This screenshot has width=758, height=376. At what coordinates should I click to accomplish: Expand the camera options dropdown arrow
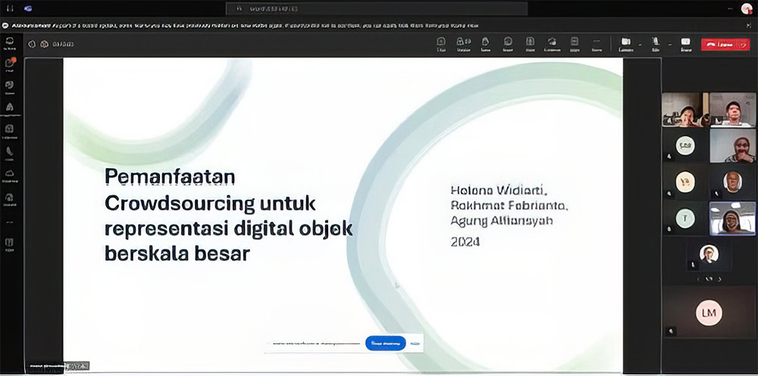(641, 44)
